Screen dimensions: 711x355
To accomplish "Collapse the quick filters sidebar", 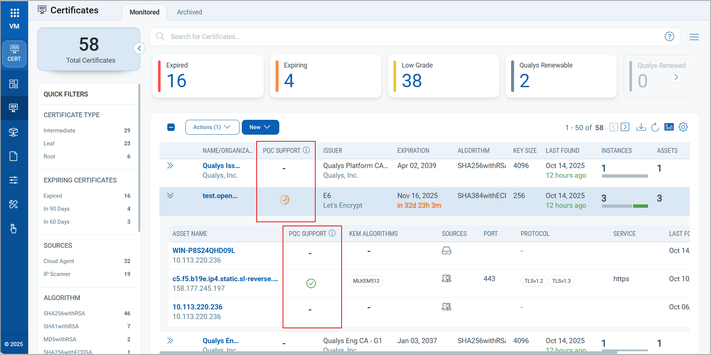I will pos(139,48).
